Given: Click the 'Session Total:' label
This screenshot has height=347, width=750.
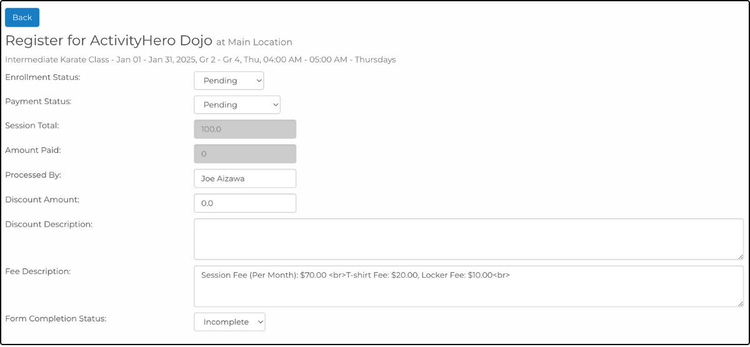Looking at the screenshot, I should point(32,125).
